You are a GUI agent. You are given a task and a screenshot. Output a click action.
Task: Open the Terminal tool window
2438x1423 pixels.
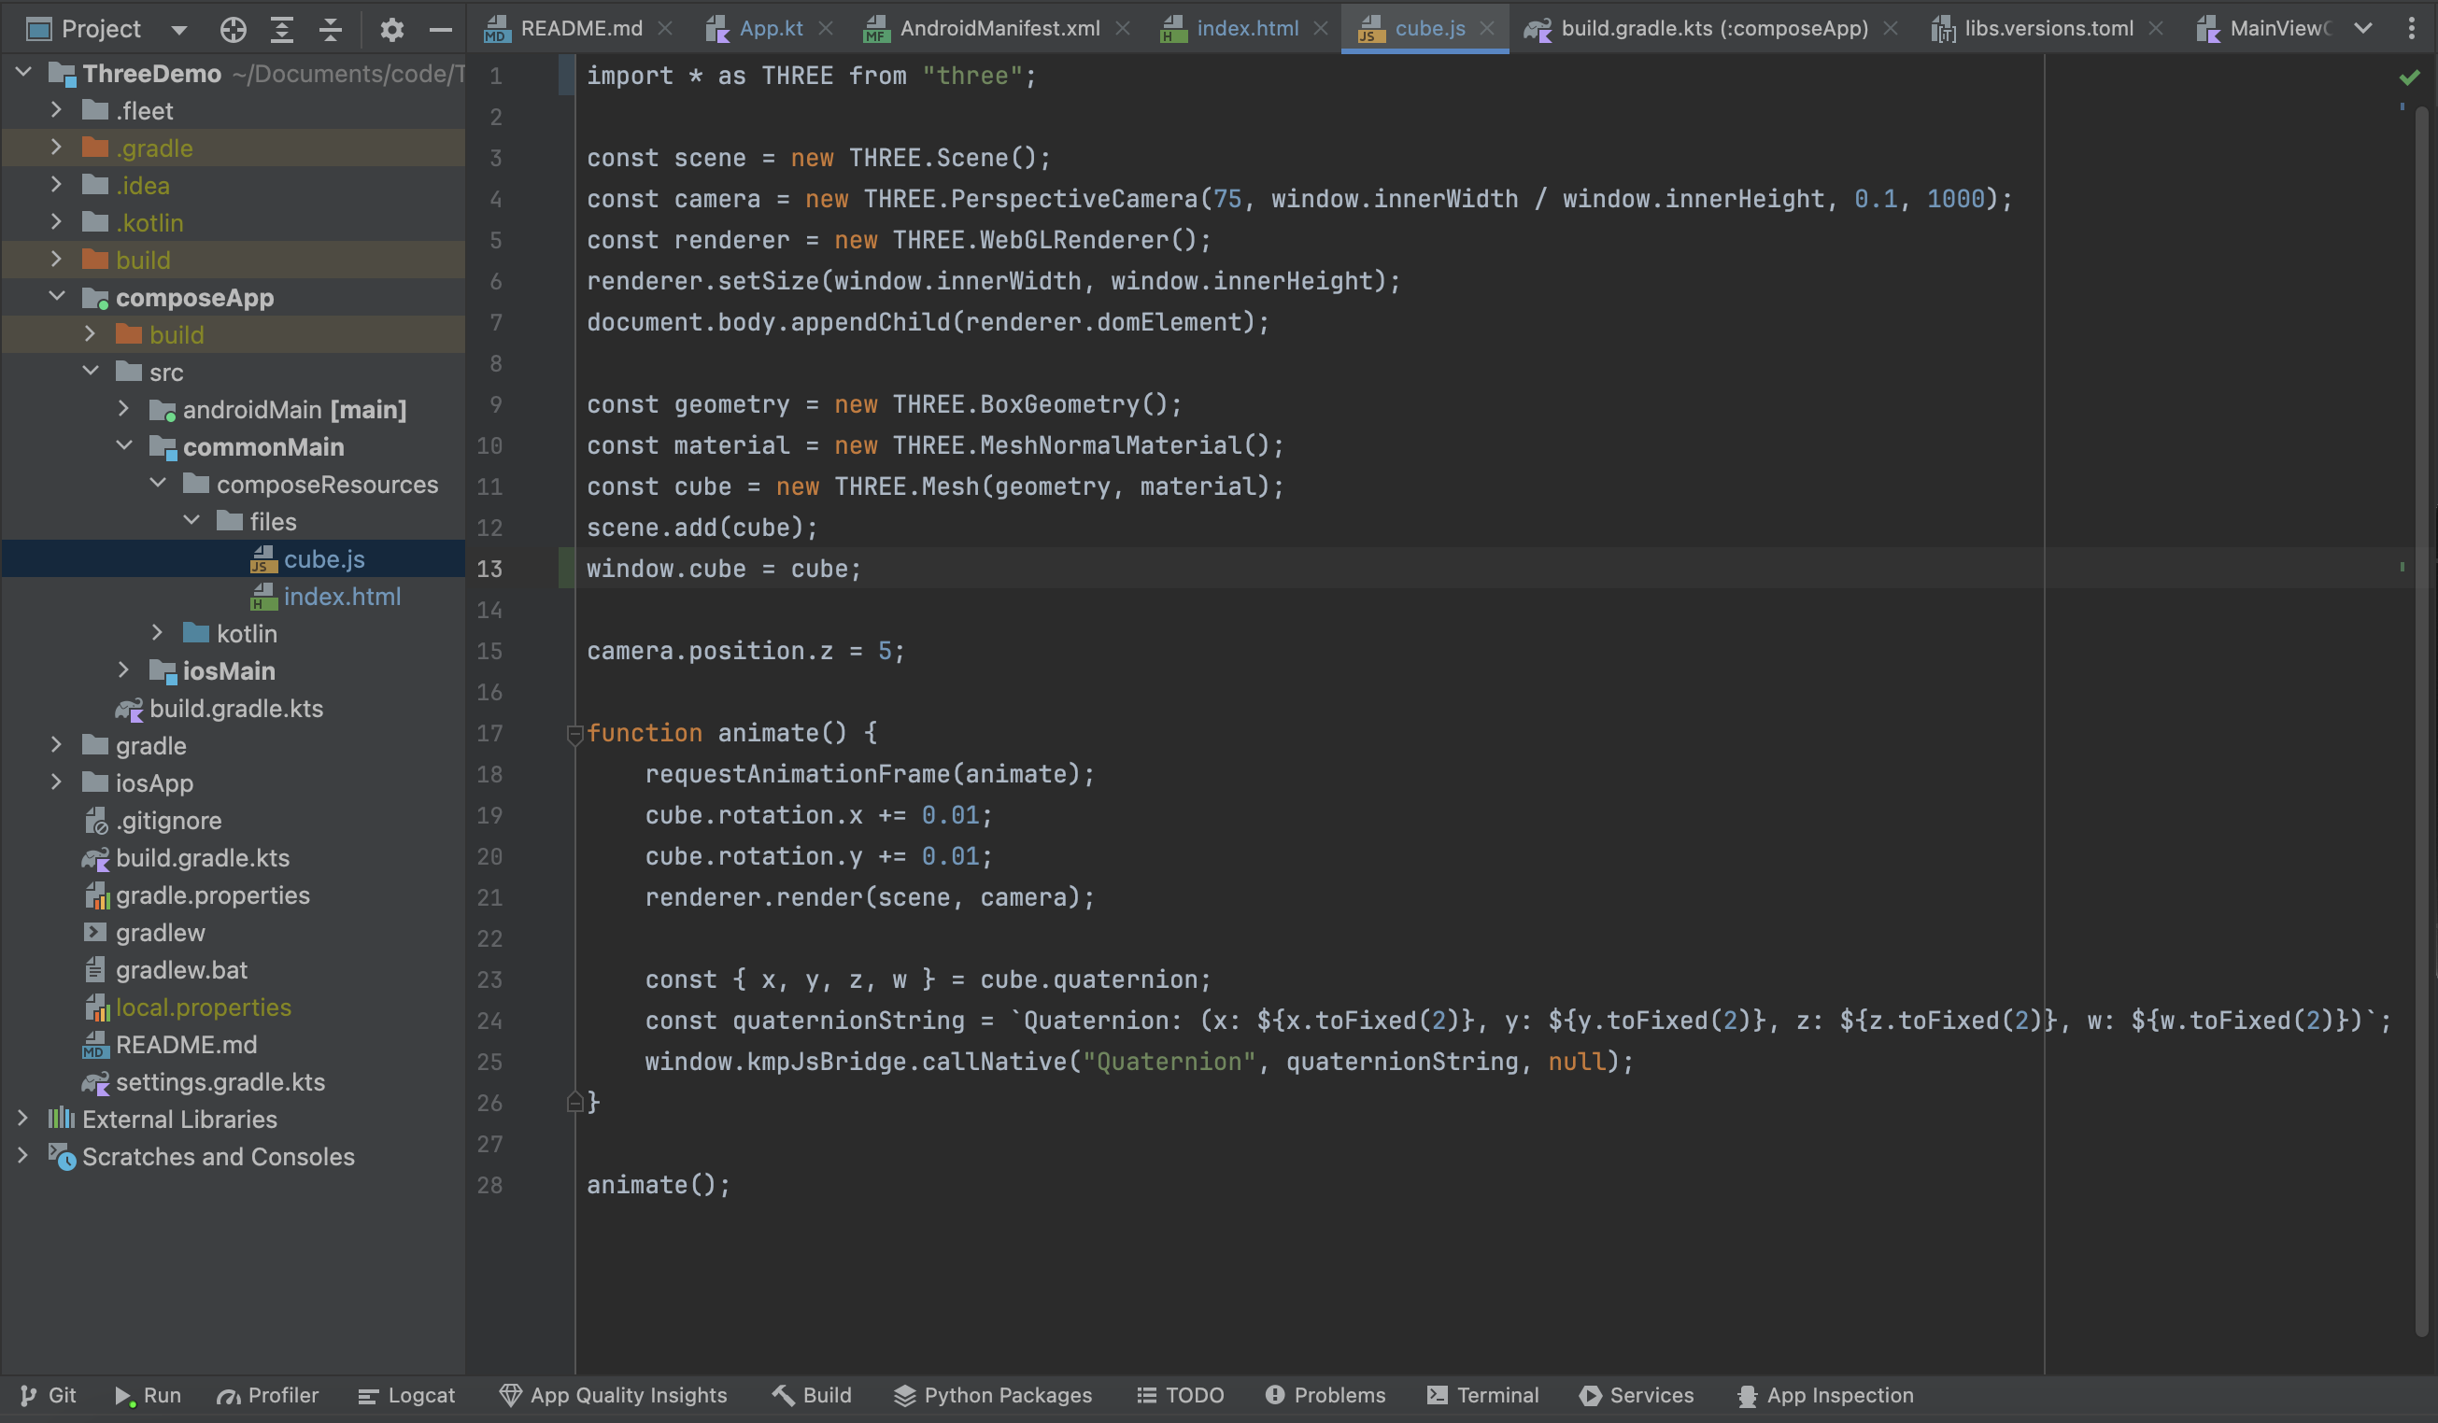pos(1483,1395)
